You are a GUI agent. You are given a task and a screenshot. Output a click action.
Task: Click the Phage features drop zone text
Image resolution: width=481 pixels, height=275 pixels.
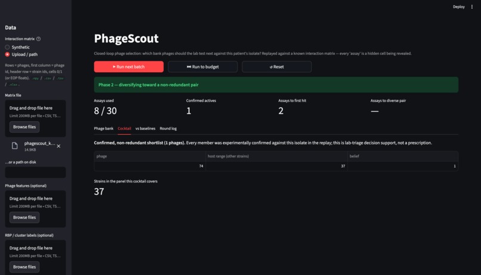[x=31, y=199]
